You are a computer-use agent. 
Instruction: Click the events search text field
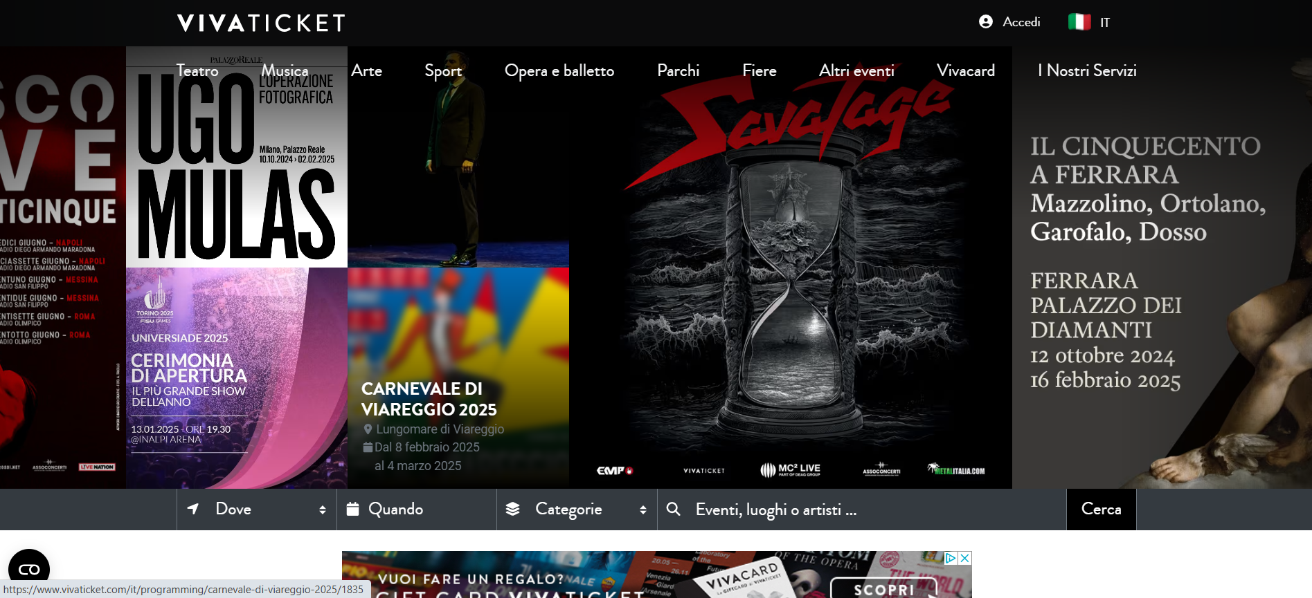pyautogui.click(x=859, y=510)
